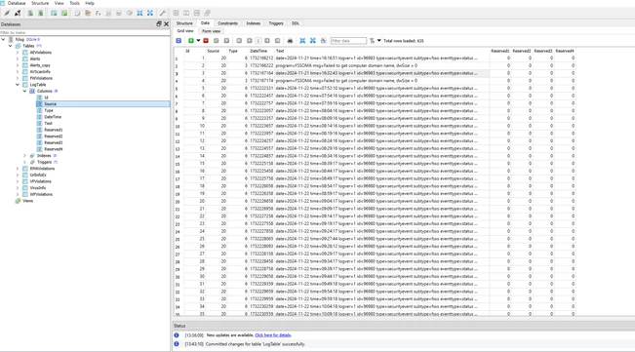
Task: Close the Databases panel
Action: [166, 23]
